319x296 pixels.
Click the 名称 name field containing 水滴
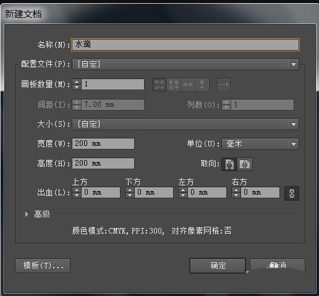pyautogui.click(x=185, y=44)
